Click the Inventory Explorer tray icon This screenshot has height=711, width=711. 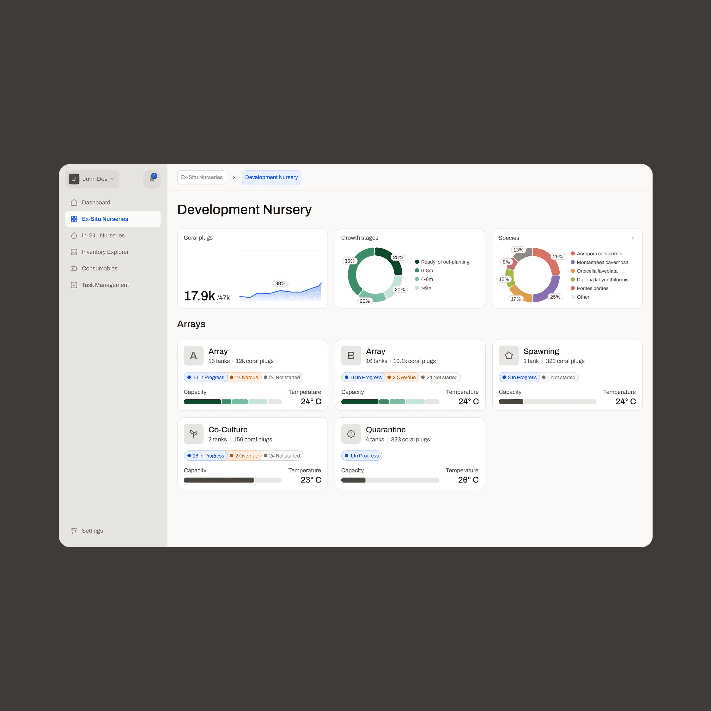(74, 252)
